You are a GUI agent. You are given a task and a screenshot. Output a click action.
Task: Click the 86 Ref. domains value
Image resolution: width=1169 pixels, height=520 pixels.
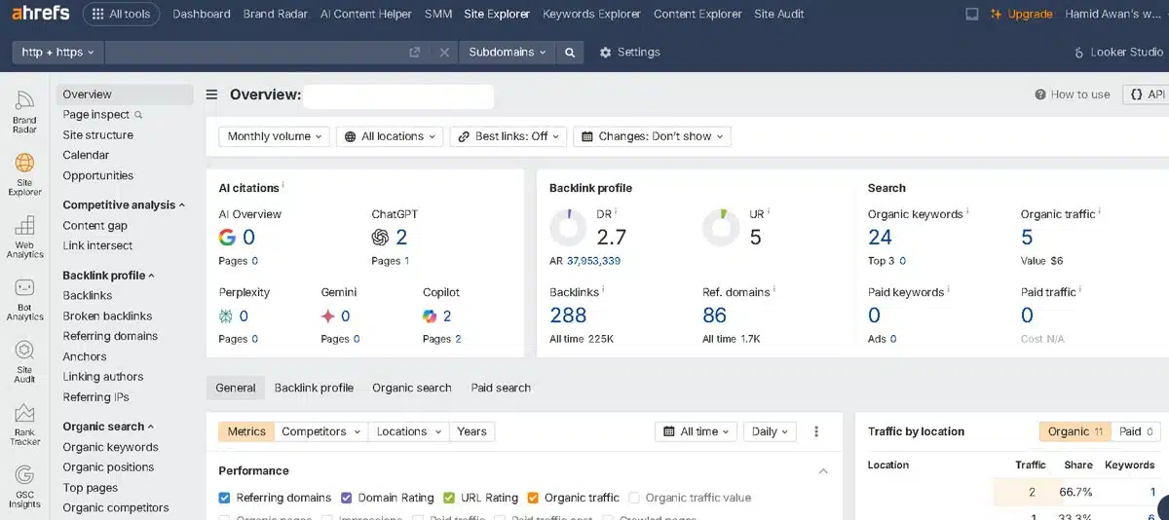[x=714, y=315]
